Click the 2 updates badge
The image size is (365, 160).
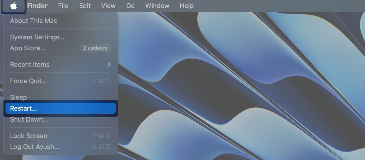click(x=95, y=48)
